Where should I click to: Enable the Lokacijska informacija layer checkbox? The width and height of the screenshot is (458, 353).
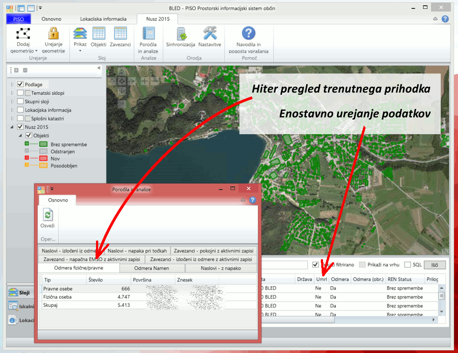(20, 110)
